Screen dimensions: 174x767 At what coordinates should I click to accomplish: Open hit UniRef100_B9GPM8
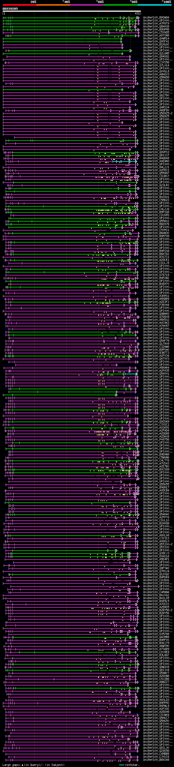(x=156, y=29)
